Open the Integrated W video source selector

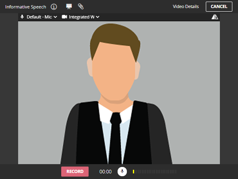coord(81,17)
